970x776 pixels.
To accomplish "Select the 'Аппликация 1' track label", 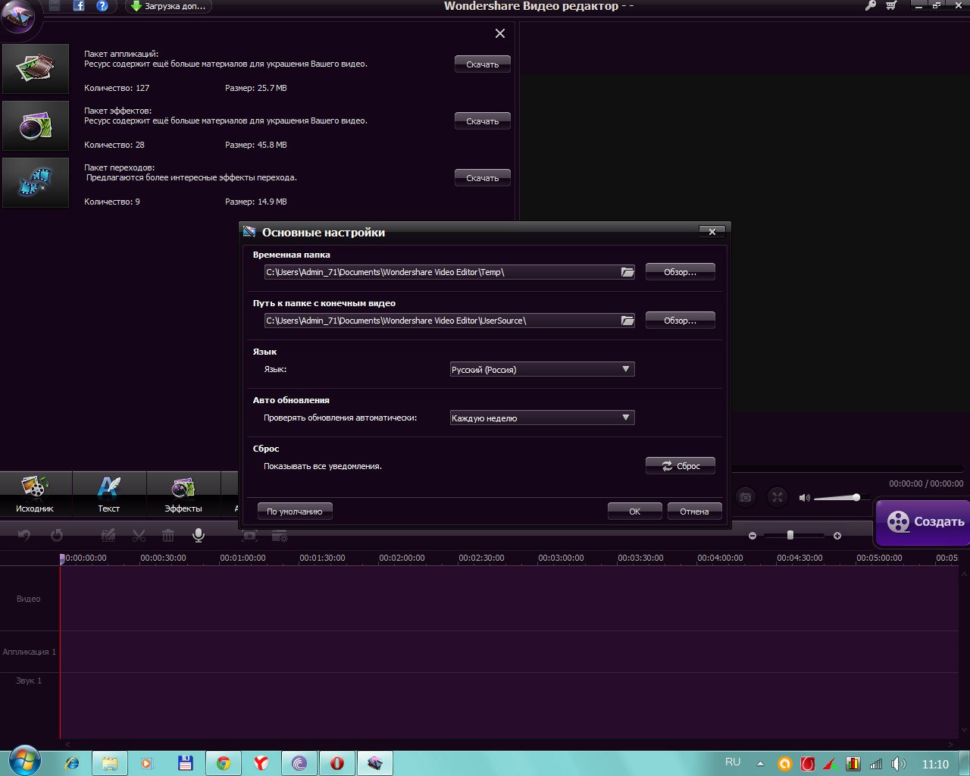I will click(30, 652).
